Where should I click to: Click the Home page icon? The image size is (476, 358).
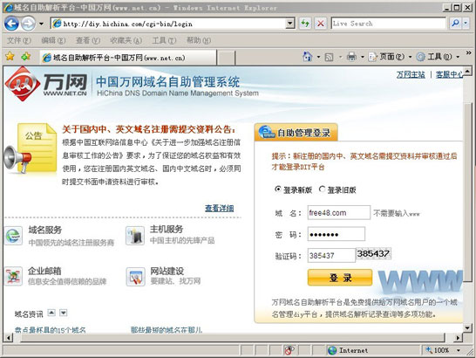tap(308, 57)
